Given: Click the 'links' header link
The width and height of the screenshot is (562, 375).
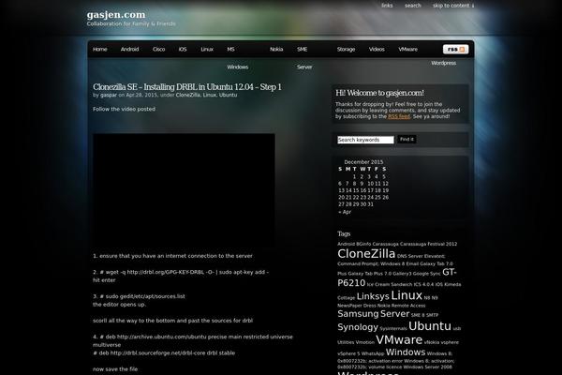Looking at the screenshot, I should coord(387,6).
